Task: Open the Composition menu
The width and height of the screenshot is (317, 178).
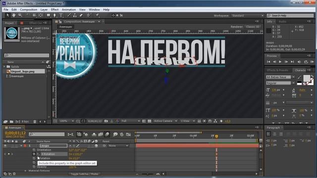Action: (x=29, y=9)
